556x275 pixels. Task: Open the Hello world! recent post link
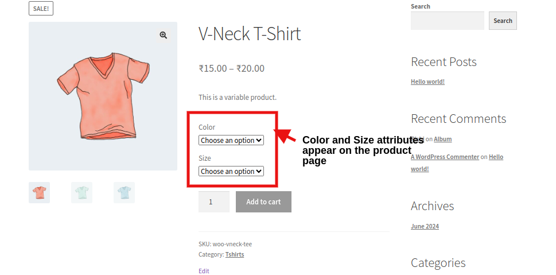point(427,82)
